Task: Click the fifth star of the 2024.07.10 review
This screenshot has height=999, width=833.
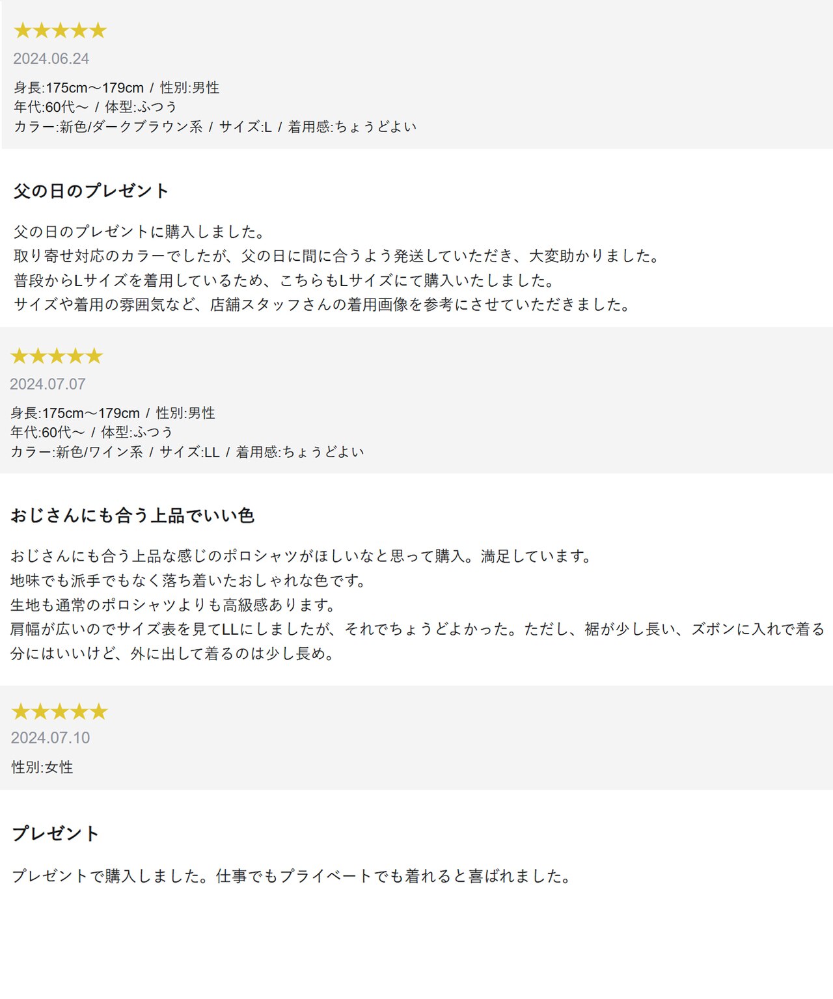Action: [x=98, y=712]
